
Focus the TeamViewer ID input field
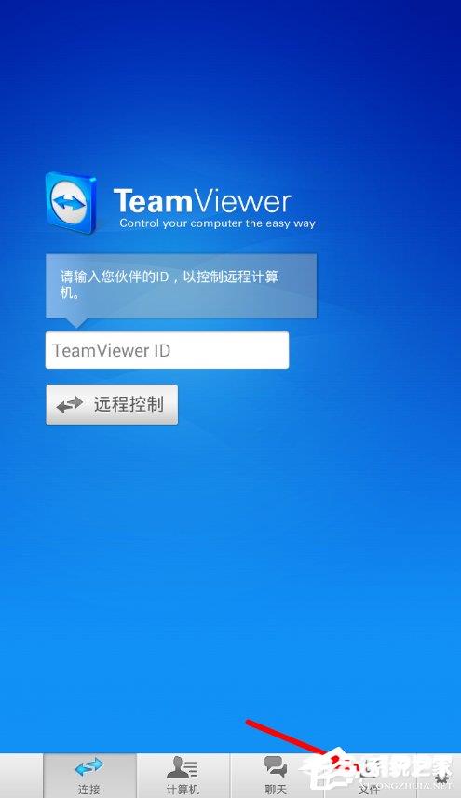(x=167, y=350)
